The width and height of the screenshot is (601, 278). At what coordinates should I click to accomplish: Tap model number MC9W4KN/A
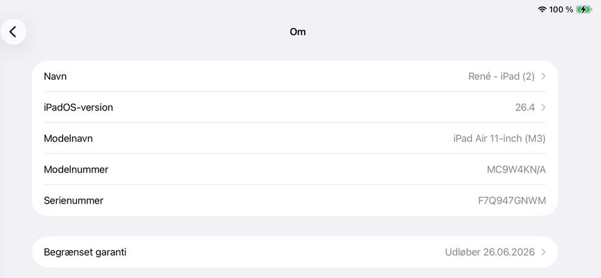516,169
